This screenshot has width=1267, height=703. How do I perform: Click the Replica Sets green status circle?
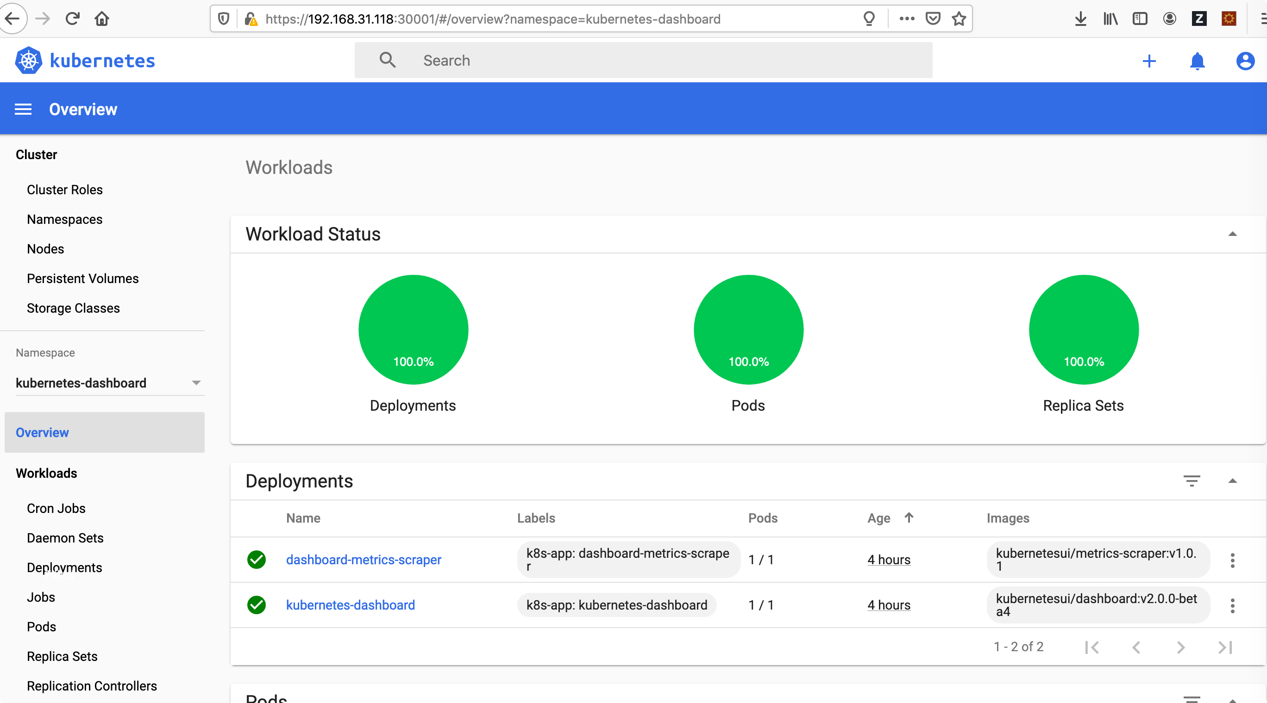click(1084, 329)
